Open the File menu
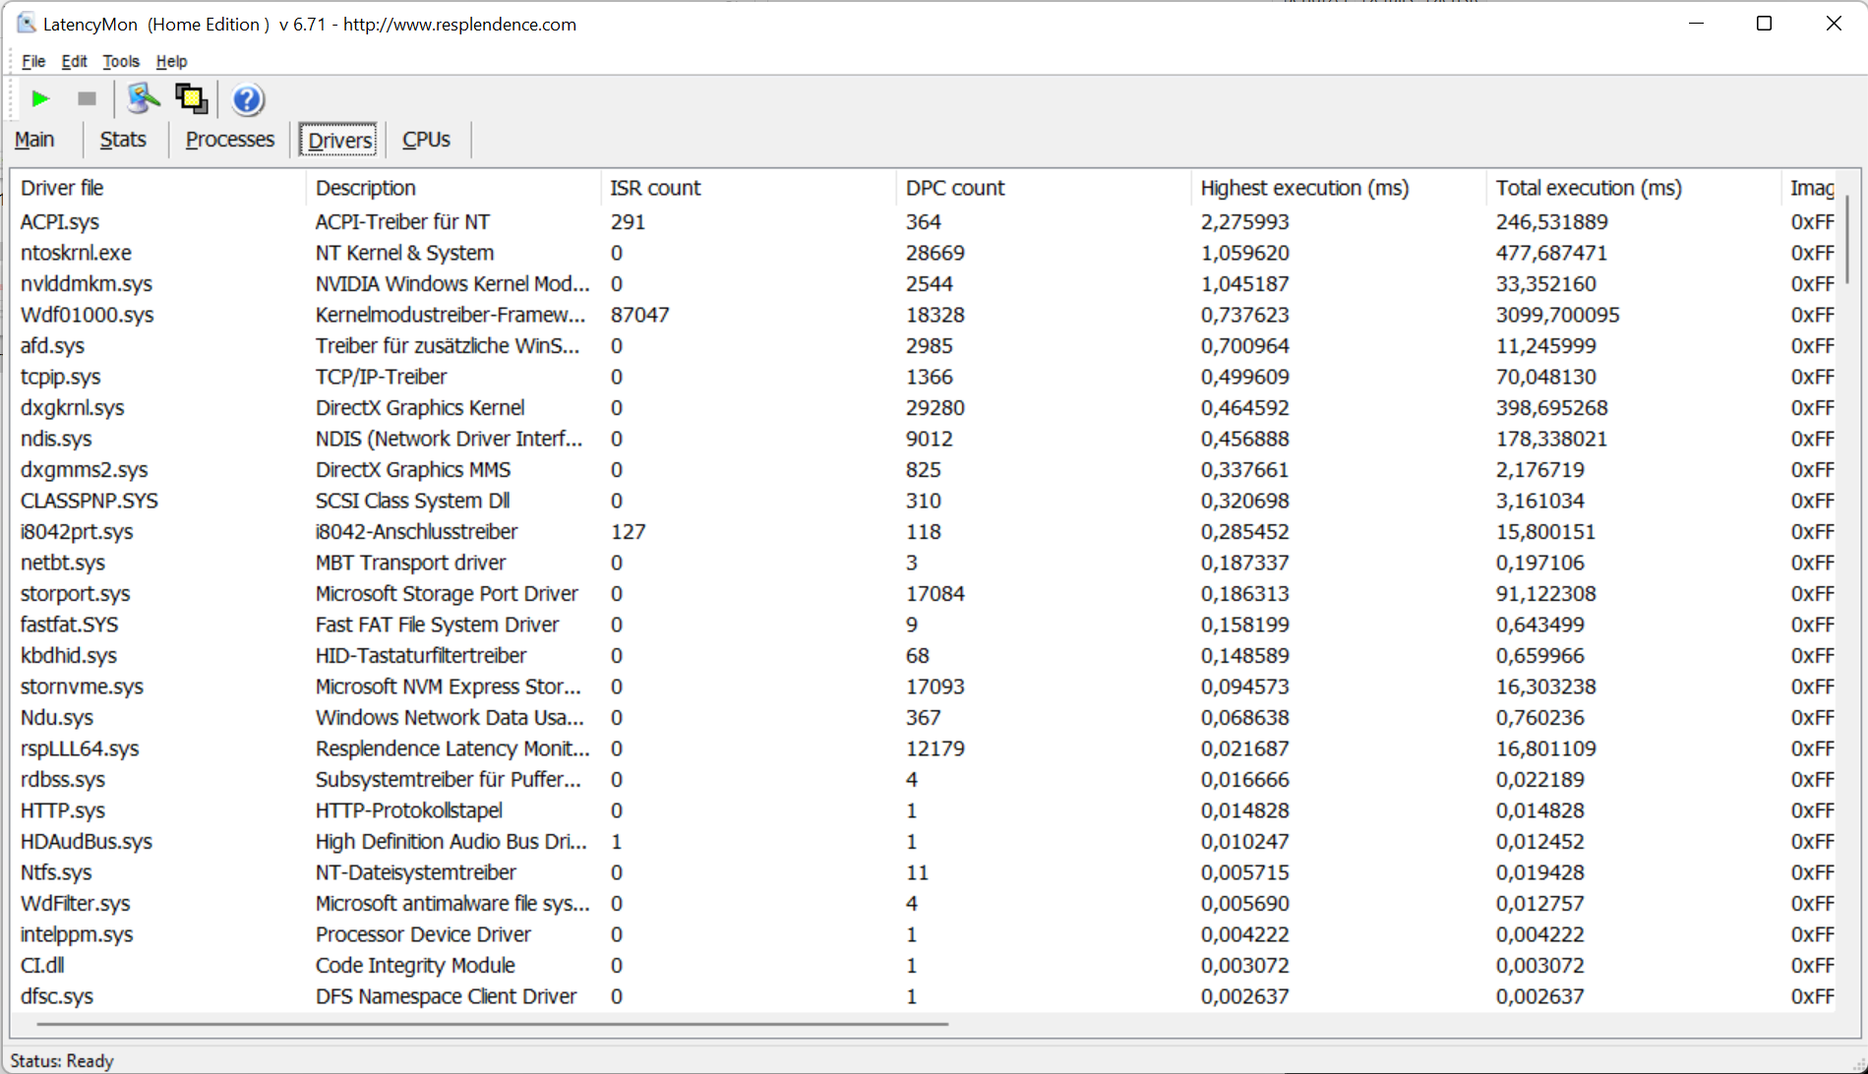Image resolution: width=1868 pixels, height=1074 pixels. point(33,61)
